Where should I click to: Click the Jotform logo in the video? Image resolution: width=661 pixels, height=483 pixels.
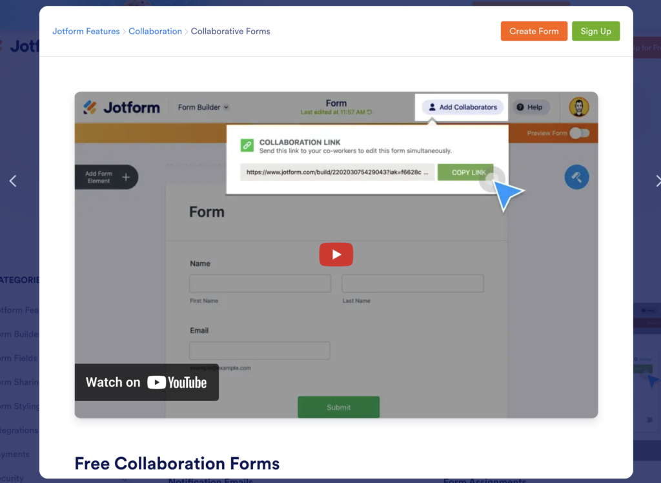[122, 108]
